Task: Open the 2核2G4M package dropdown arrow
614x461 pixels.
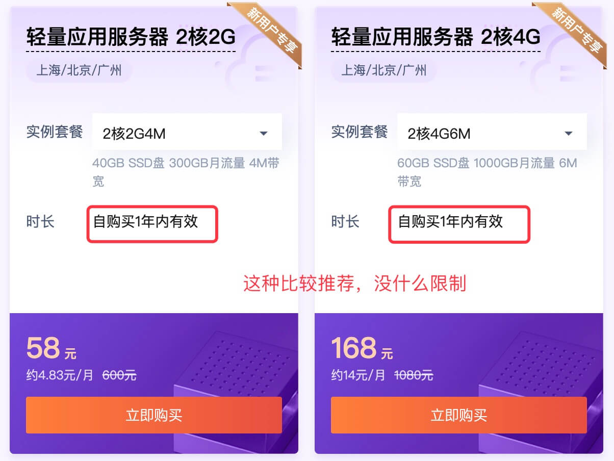Action: pyautogui.click(x=264, y=134)
